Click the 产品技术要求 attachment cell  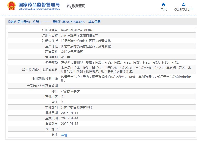pos(70,91)
